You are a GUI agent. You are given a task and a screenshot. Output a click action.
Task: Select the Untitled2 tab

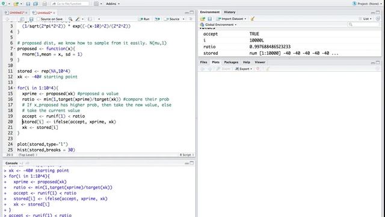(x=44, y=13)
